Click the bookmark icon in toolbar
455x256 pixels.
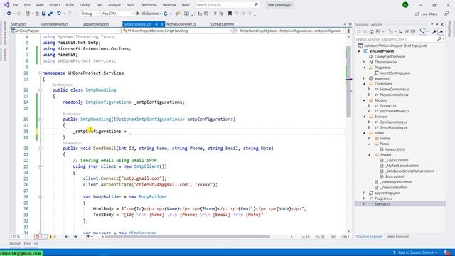[x=230, y=14]
